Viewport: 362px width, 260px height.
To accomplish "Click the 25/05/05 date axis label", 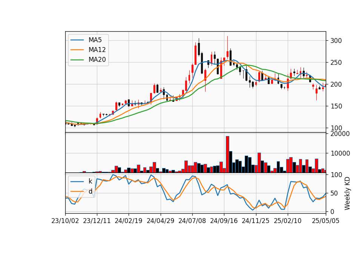I will click(326, 221).
